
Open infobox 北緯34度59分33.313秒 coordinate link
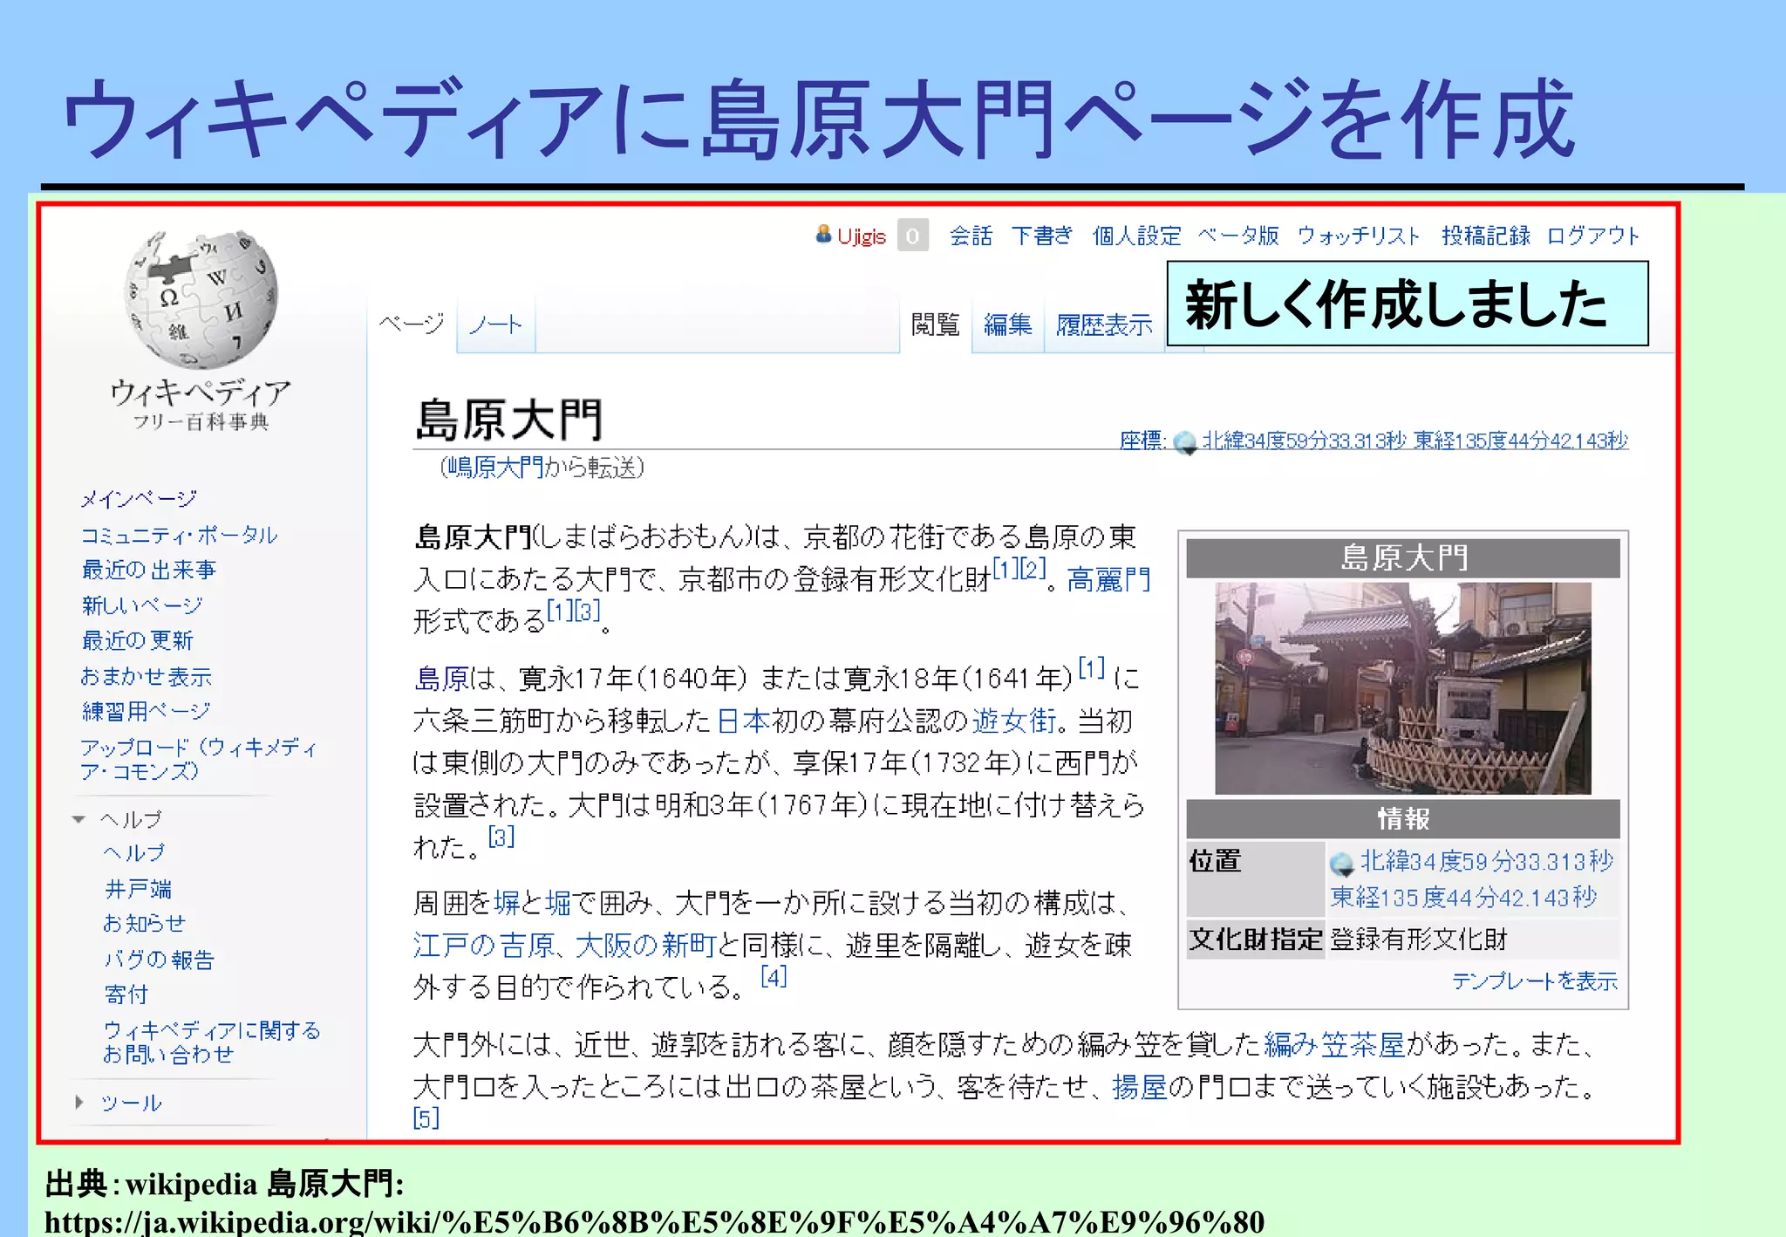click(x=1487, y=862)
